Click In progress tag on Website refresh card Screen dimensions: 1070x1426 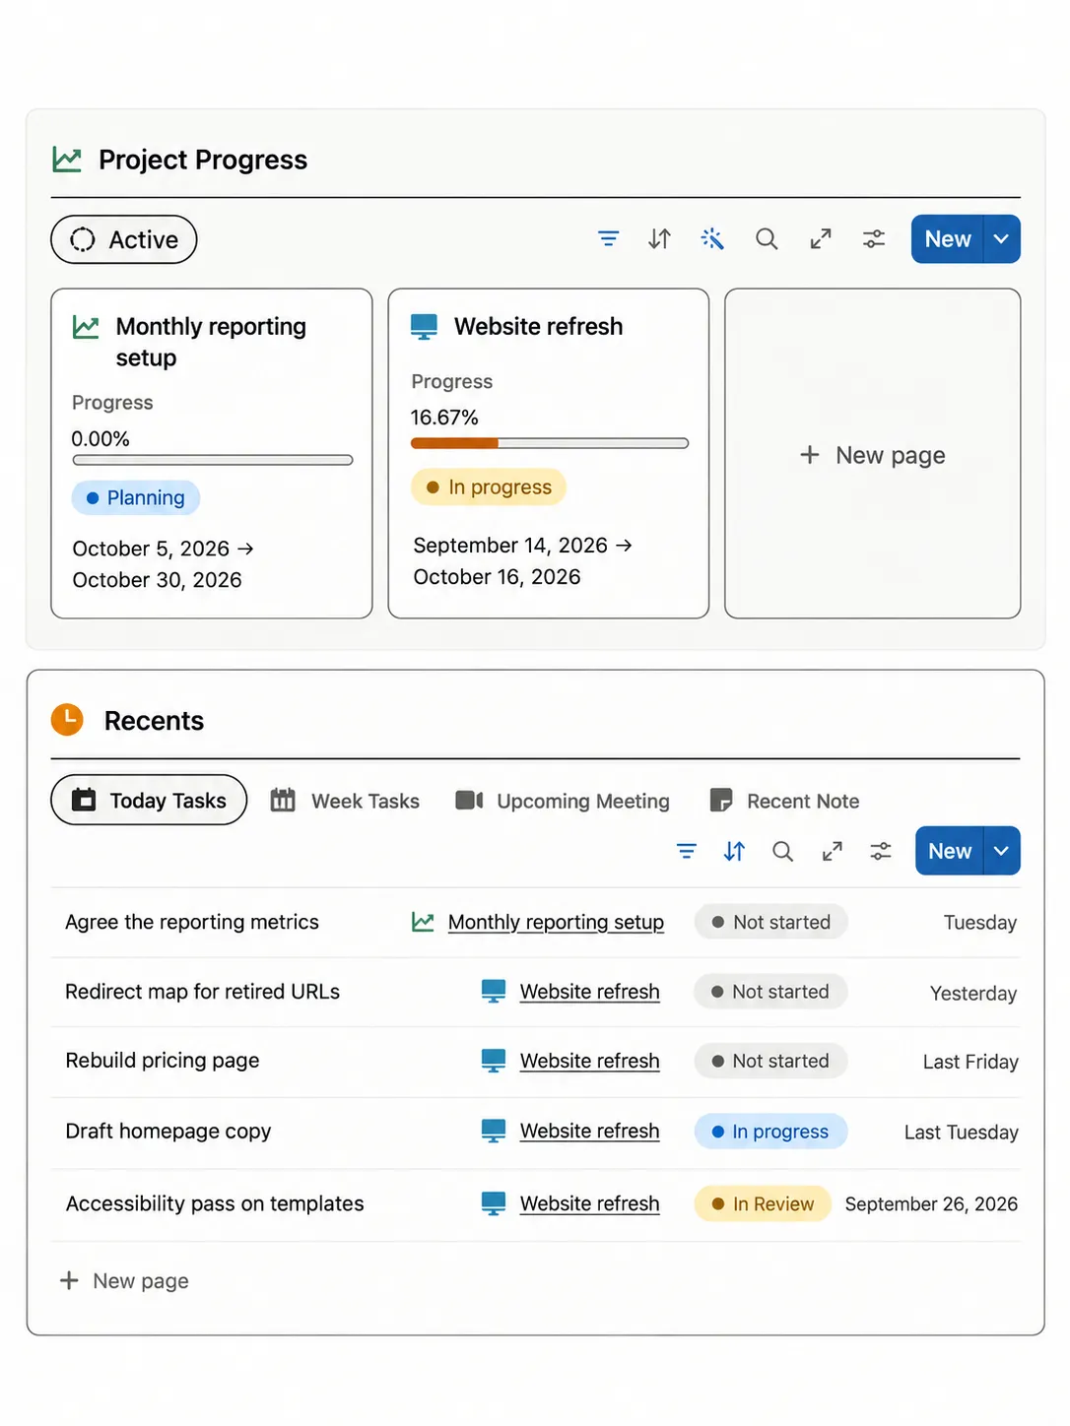(x=489, y=486)
